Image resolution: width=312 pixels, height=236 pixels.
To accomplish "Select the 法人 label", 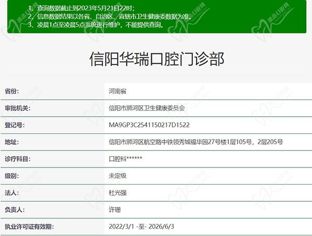I will 12,192.
